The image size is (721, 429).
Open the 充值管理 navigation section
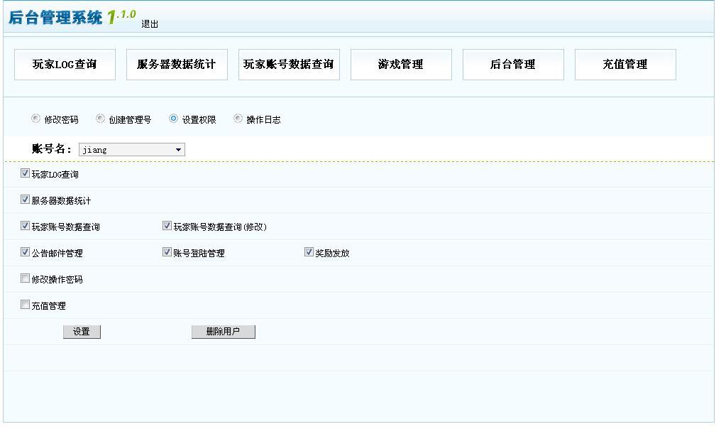click(x=625, y=64)
